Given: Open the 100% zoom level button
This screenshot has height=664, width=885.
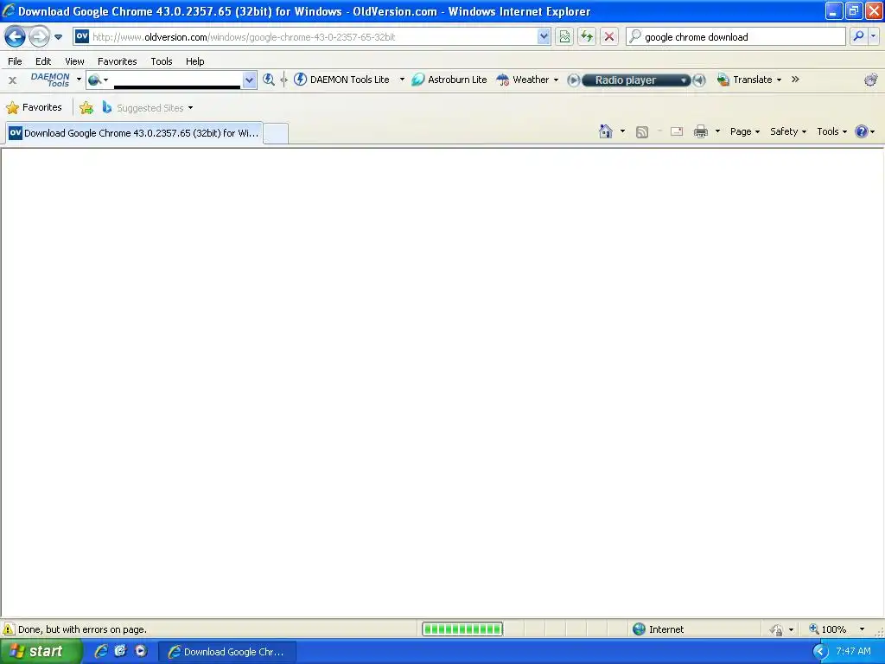Looking at the screenshot, I should click(827, 629).
